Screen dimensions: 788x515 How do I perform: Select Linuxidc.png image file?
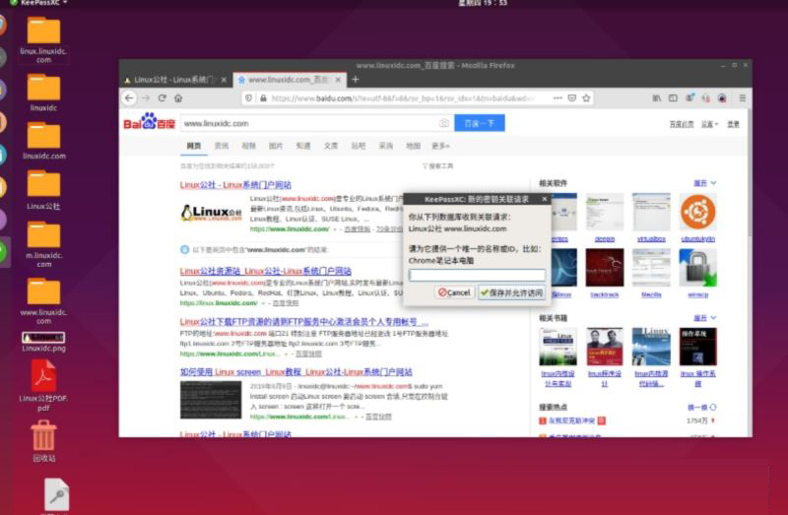pos(43,342)
